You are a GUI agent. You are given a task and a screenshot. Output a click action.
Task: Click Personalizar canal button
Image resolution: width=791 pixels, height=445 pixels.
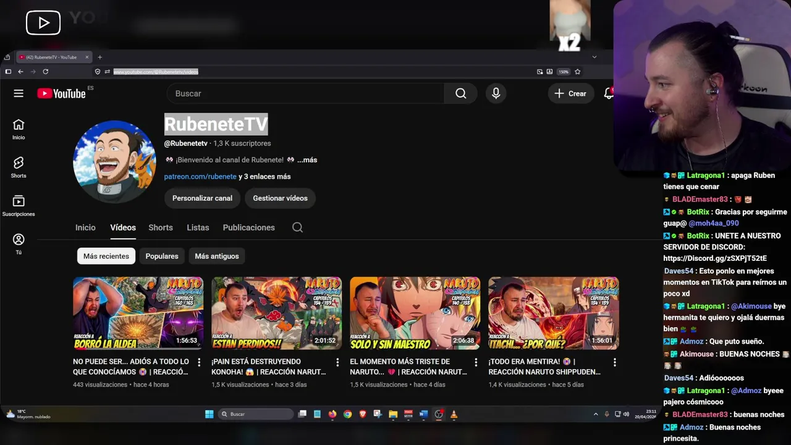click(x=202, y=198)
